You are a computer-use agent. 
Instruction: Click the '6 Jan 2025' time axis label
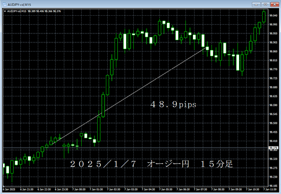tap(9, 189)
